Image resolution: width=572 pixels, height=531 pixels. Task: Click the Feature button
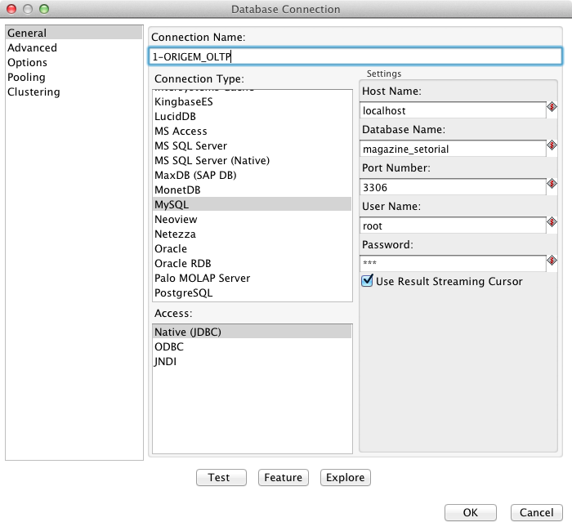[x=283, y=477]
